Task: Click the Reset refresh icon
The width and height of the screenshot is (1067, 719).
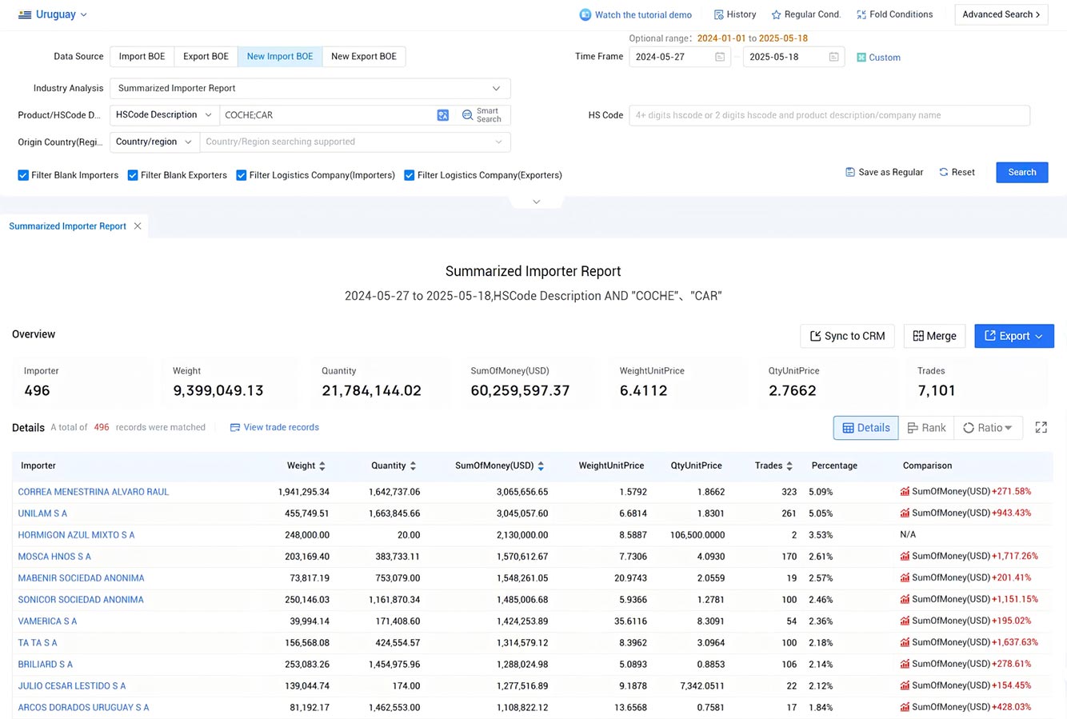Action: point(944,172)
